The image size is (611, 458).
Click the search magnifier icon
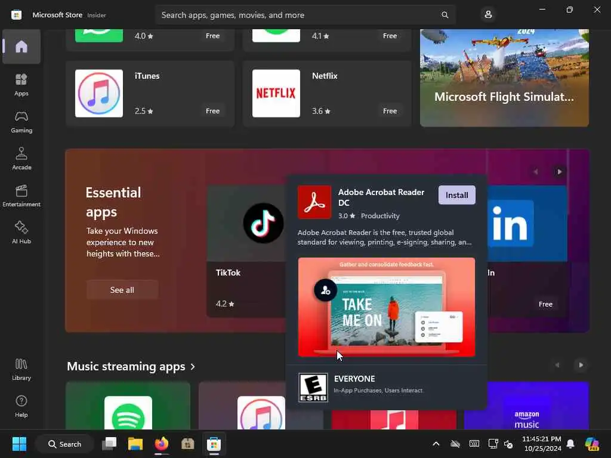[x=445, y=15]
